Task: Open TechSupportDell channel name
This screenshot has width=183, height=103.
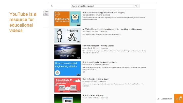Action: 88,15
